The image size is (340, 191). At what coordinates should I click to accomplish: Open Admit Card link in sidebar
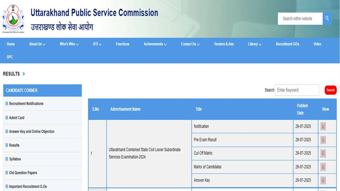(17, 118)
